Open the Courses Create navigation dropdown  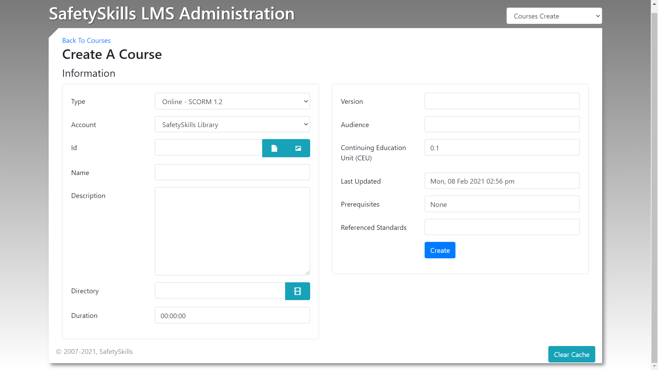click(554, 16)
